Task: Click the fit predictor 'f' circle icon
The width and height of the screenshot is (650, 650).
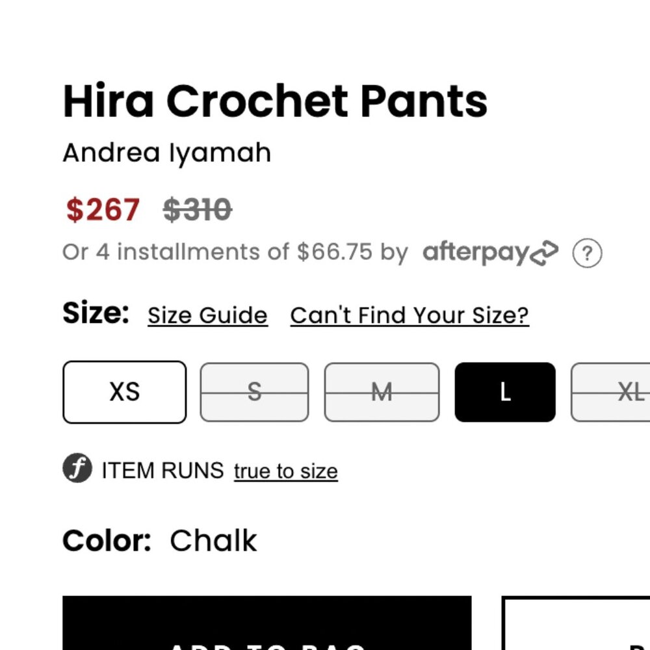Action: click(77, 468)
